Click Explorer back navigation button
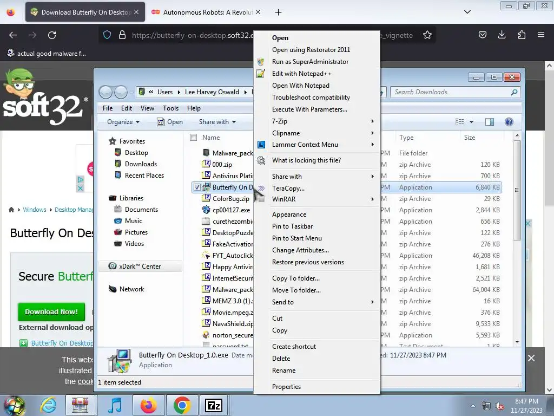This screenshot has height=416, width=554. 105,92
